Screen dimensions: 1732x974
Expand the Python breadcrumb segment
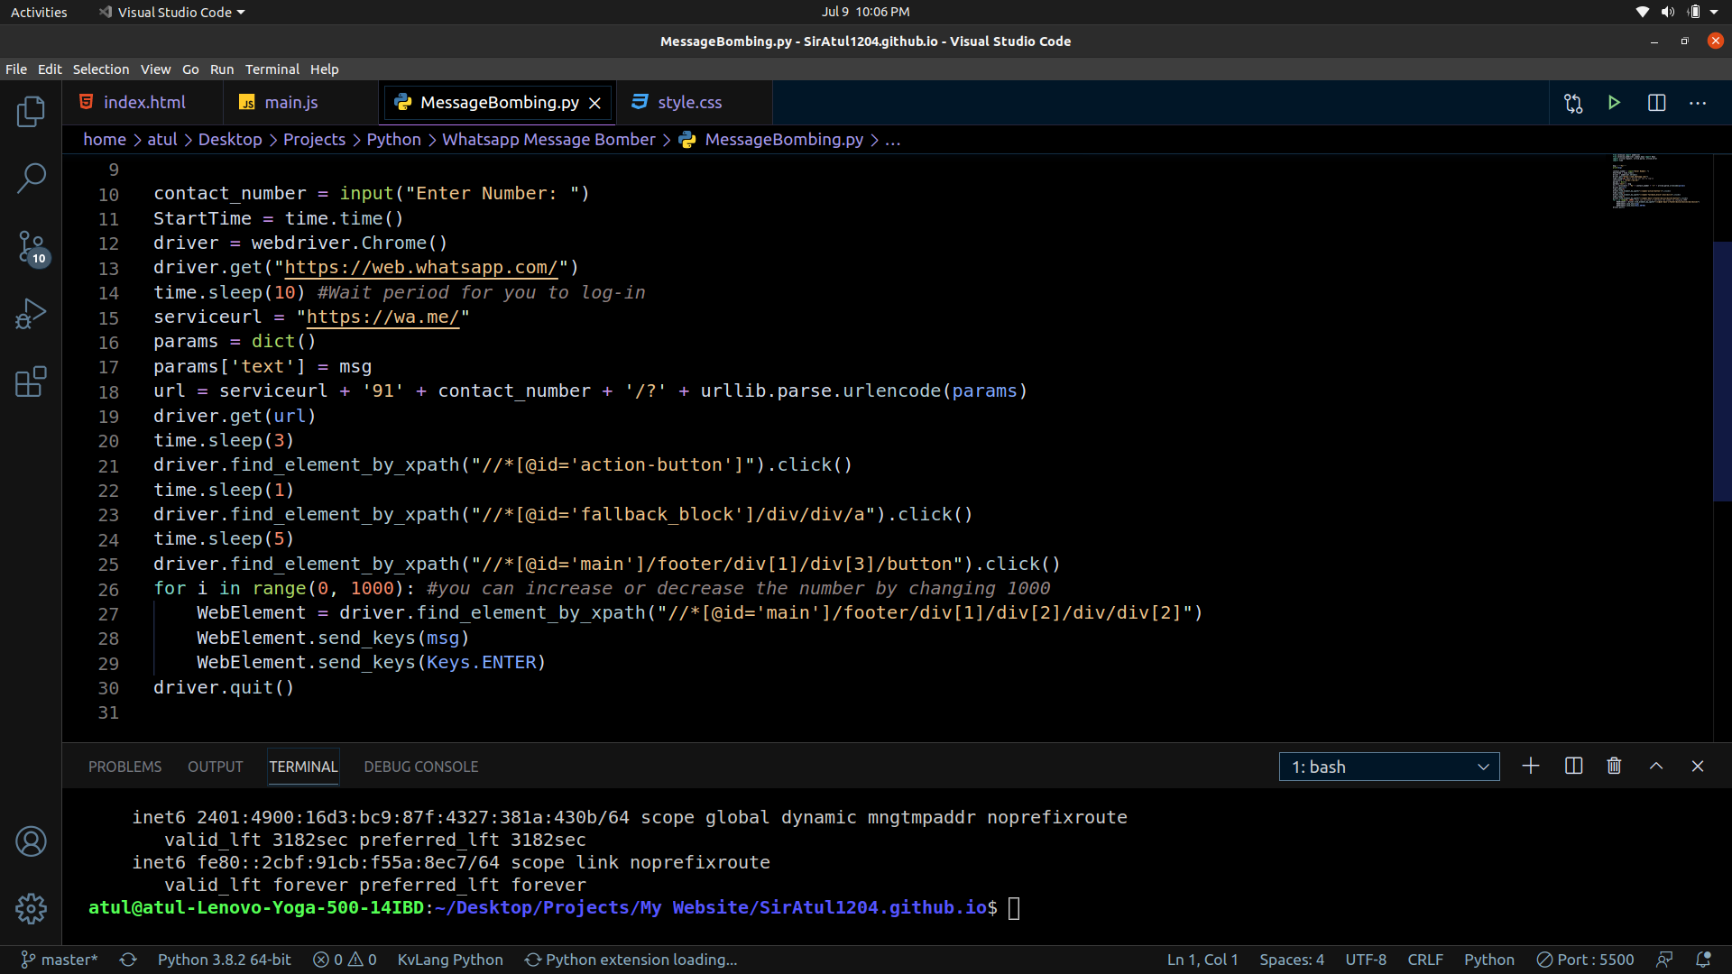393,140
